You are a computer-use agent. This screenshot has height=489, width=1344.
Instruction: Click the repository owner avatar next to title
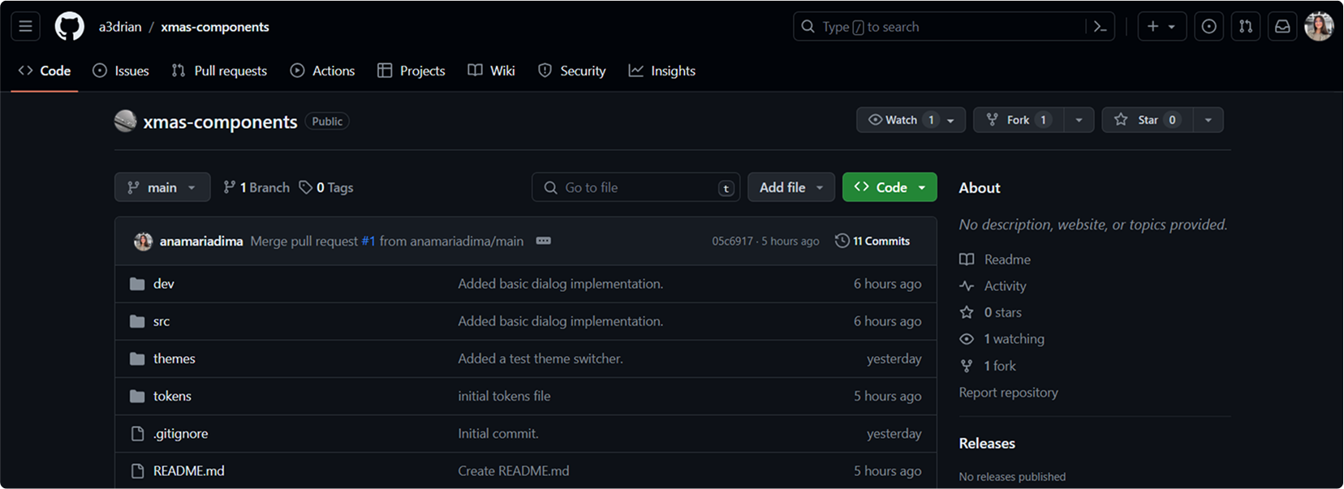[x=125, y=121]
